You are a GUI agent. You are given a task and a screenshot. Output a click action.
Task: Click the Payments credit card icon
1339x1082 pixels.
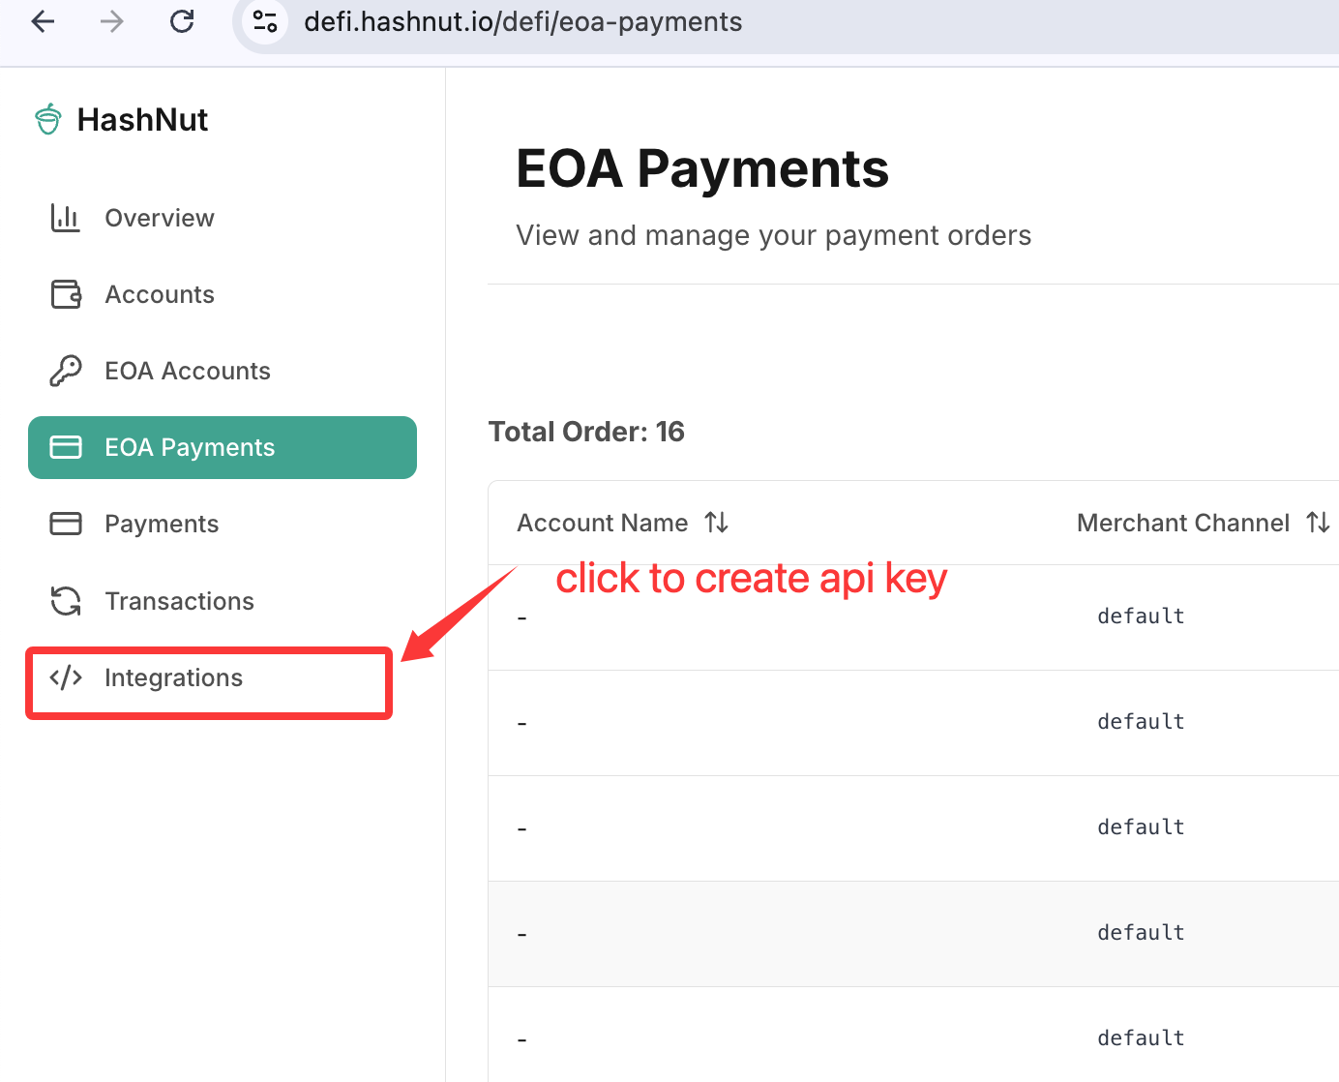66,524
